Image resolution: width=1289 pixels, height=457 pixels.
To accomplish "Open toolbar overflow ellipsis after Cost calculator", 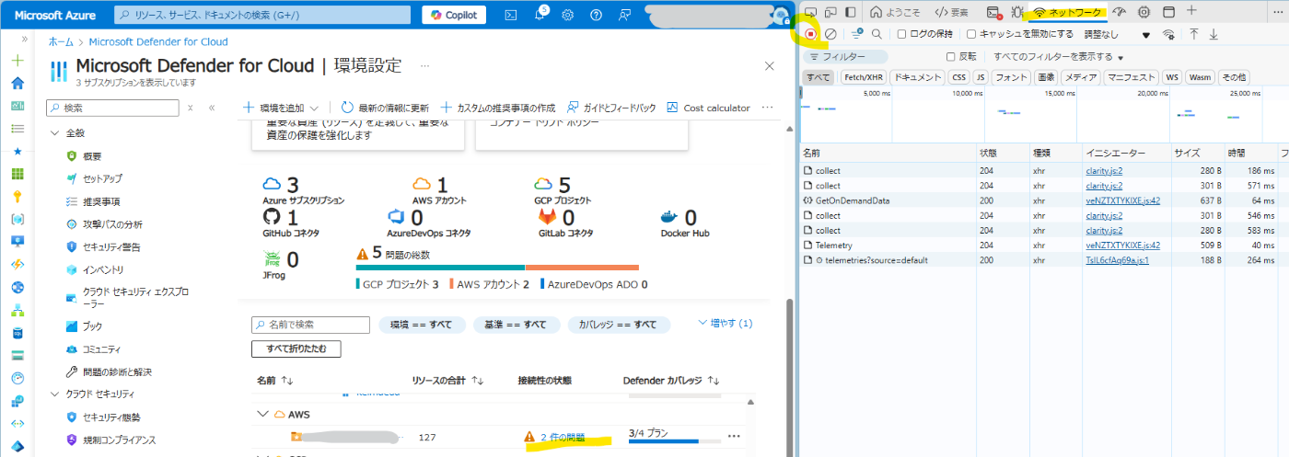I will (x=767, y=108).
